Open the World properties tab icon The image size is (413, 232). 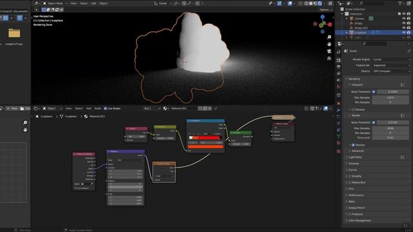[x=338, y=86]
